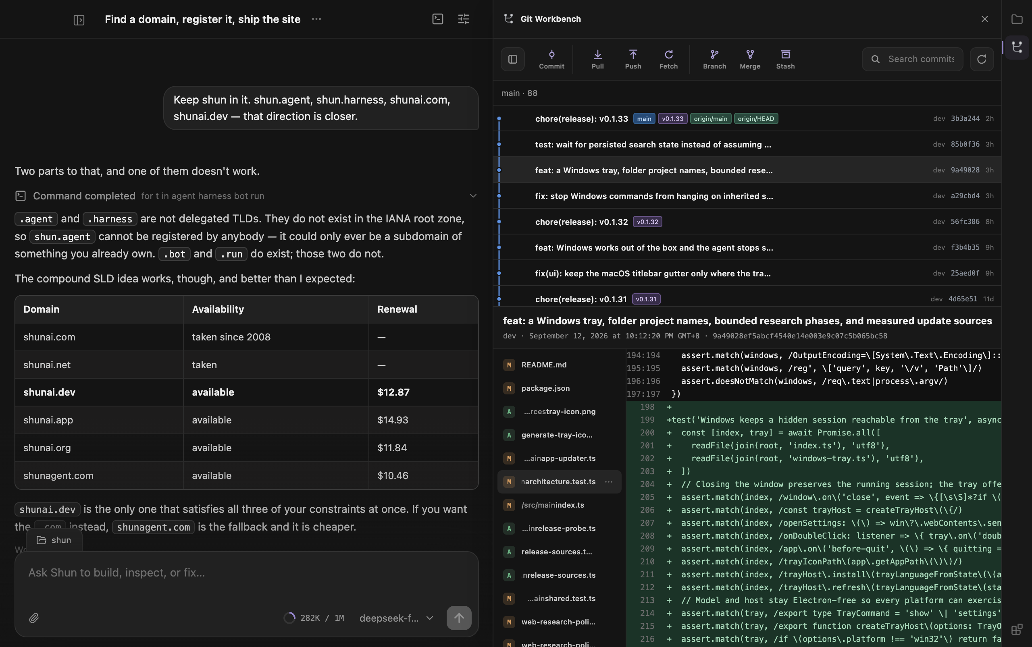The height and width of the screenshot is (647, 1032).
Task: Click the Stash toolbar button
Action: 785,59
